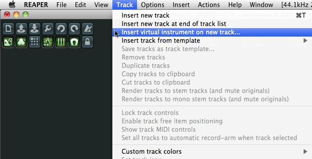
Task: Expand Custom track colors submenu arrow
Action: [305, 152]
